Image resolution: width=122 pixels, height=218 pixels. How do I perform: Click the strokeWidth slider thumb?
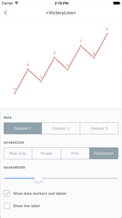tap(38, 178)
